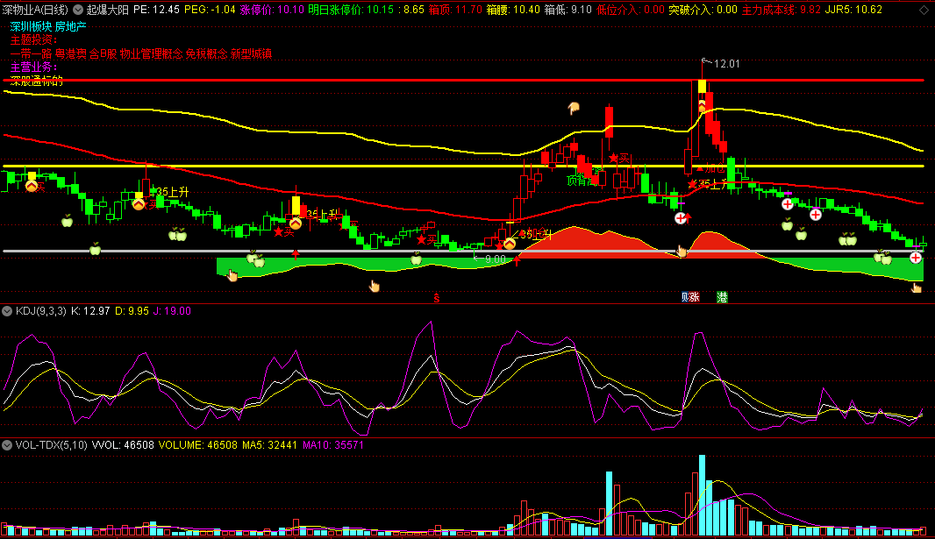Click the hand icon below the last candle
935x539 pixels.
(917, 287)
